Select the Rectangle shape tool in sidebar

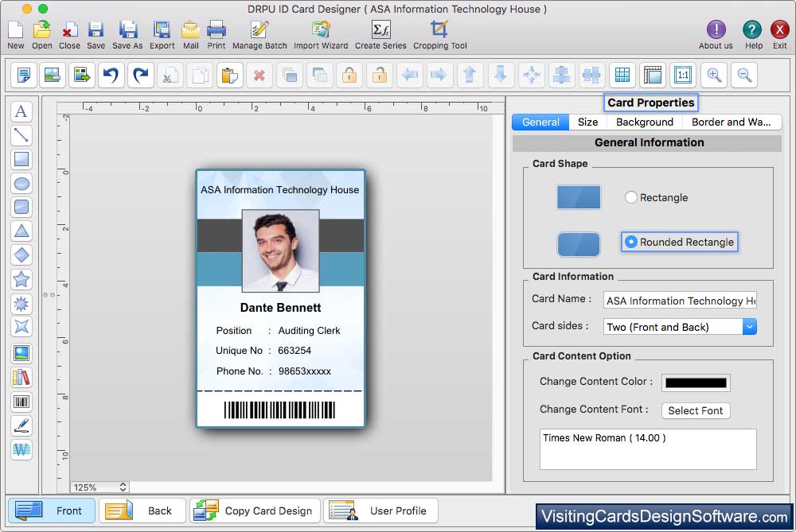21,159
